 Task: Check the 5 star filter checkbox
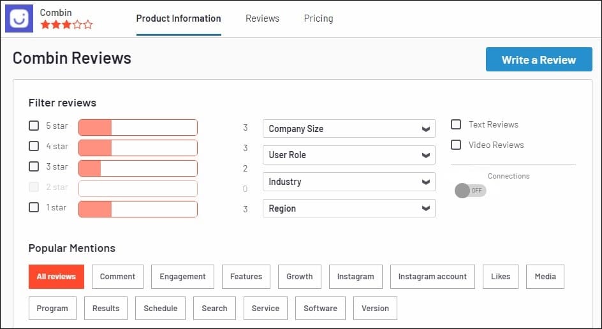[34, 126]
